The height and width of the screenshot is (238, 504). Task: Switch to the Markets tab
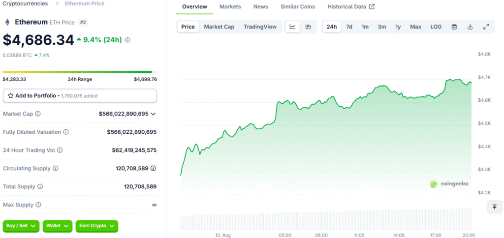click(230, 7)
